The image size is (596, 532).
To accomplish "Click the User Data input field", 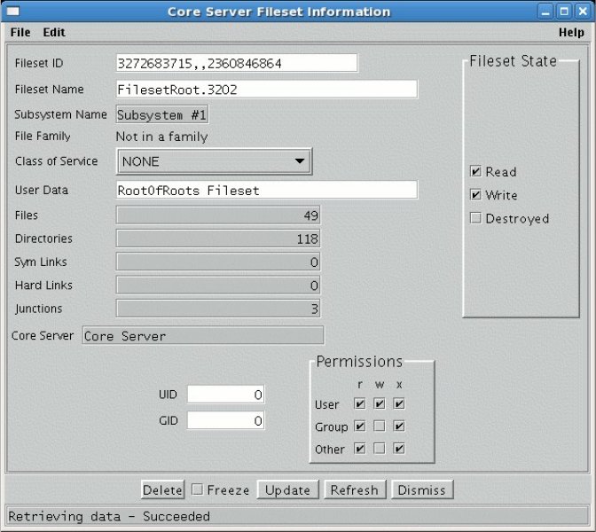I will [x=267, y=190].
